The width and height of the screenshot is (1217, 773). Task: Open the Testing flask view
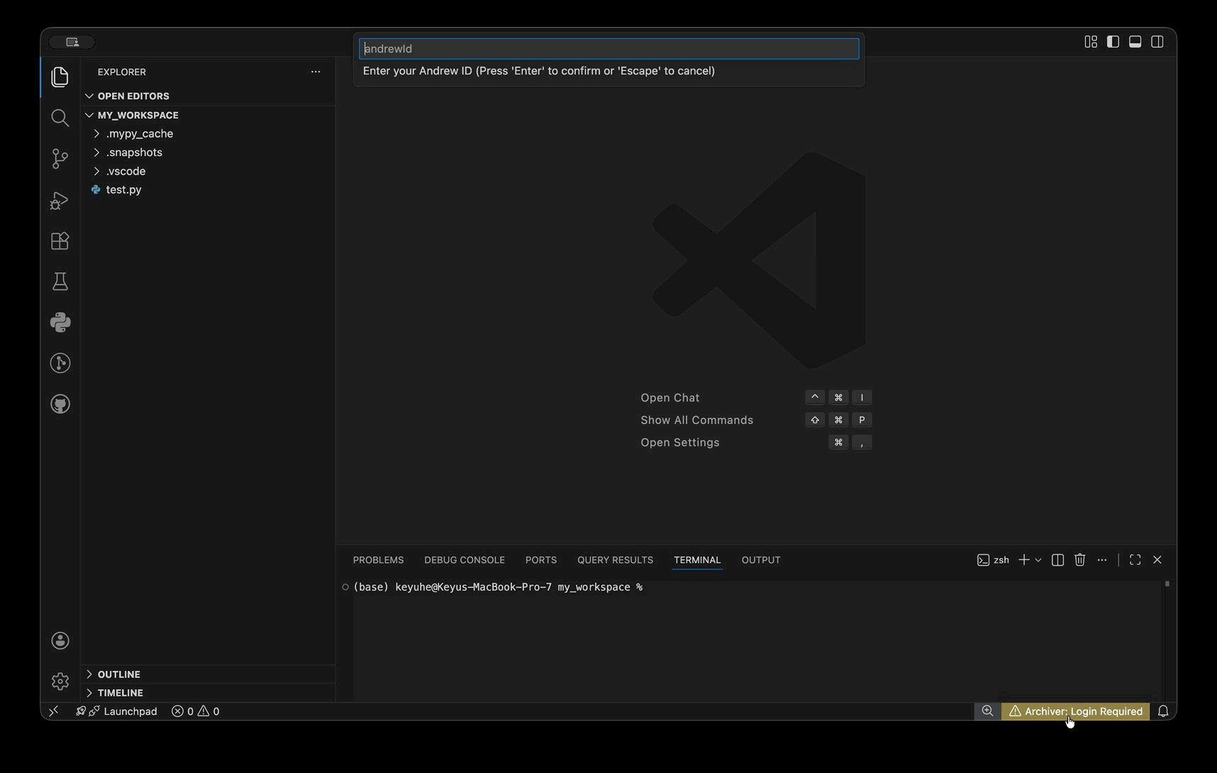click(60, 282)
